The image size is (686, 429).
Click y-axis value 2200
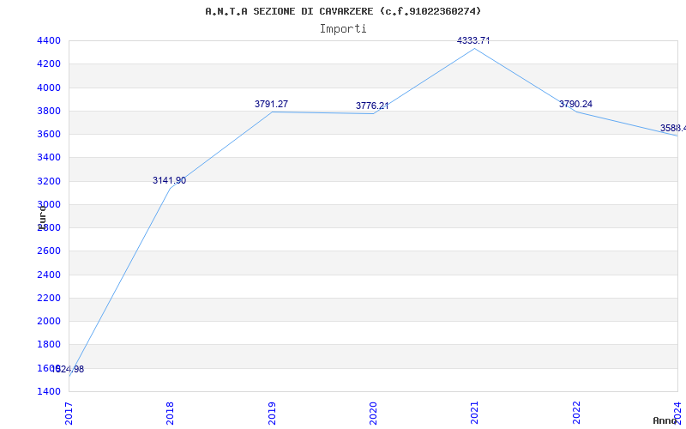[x=50, y=298]
